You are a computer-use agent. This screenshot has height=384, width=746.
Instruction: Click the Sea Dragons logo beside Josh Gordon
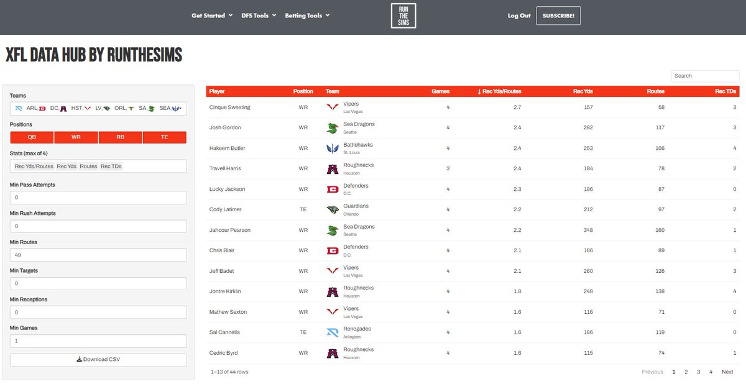(331, 127)
